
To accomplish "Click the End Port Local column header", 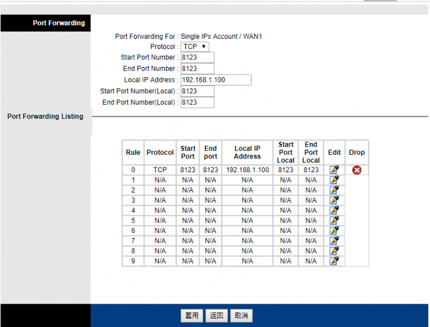I will coord(311,152).
